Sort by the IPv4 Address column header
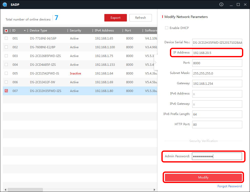Image resolution: width=250 pixels, height=192 pixels. coord(104,30)
